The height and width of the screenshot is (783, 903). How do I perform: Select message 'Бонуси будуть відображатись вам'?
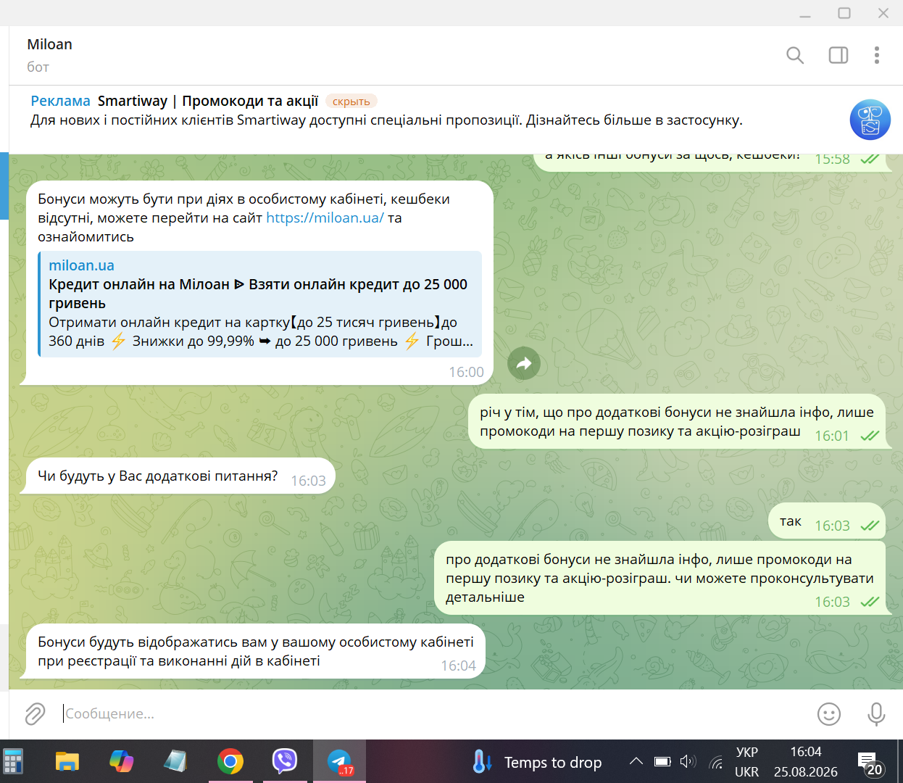252,651
